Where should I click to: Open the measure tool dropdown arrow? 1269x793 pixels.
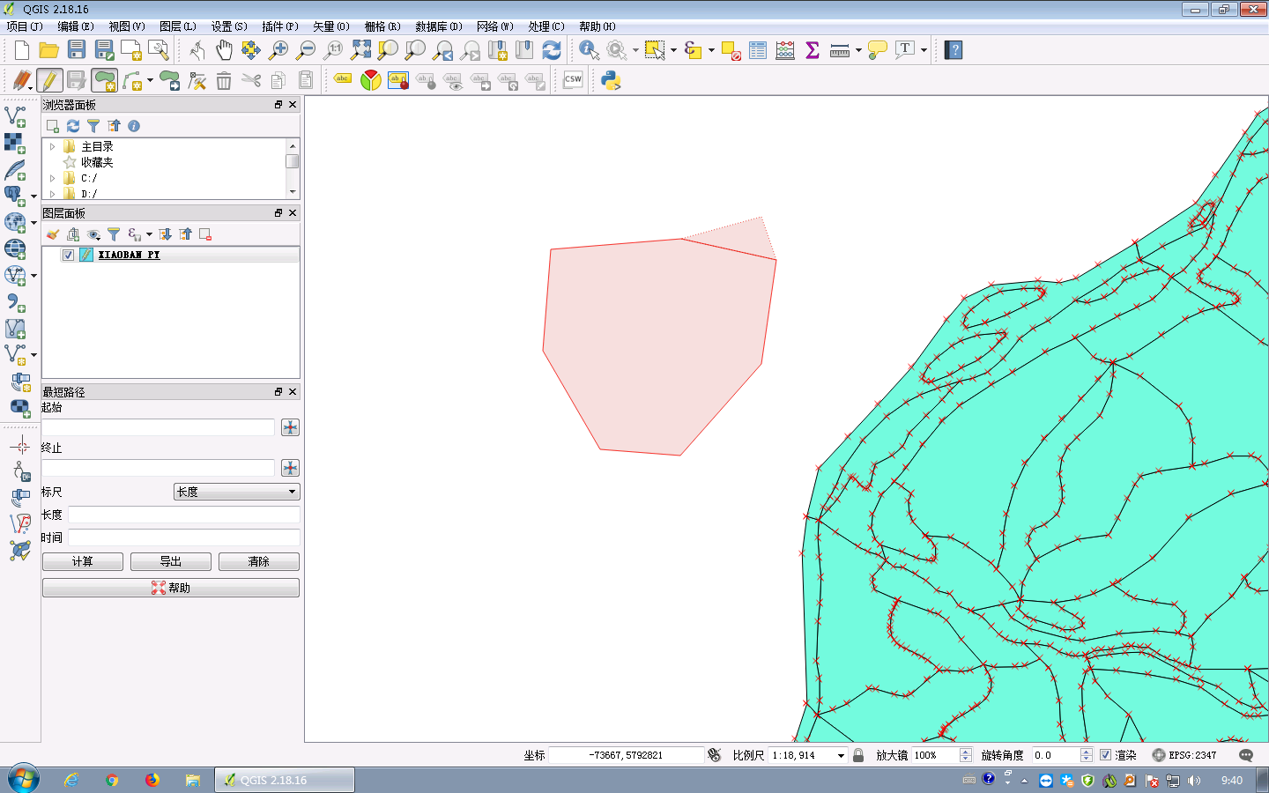[x=858, y=50]
